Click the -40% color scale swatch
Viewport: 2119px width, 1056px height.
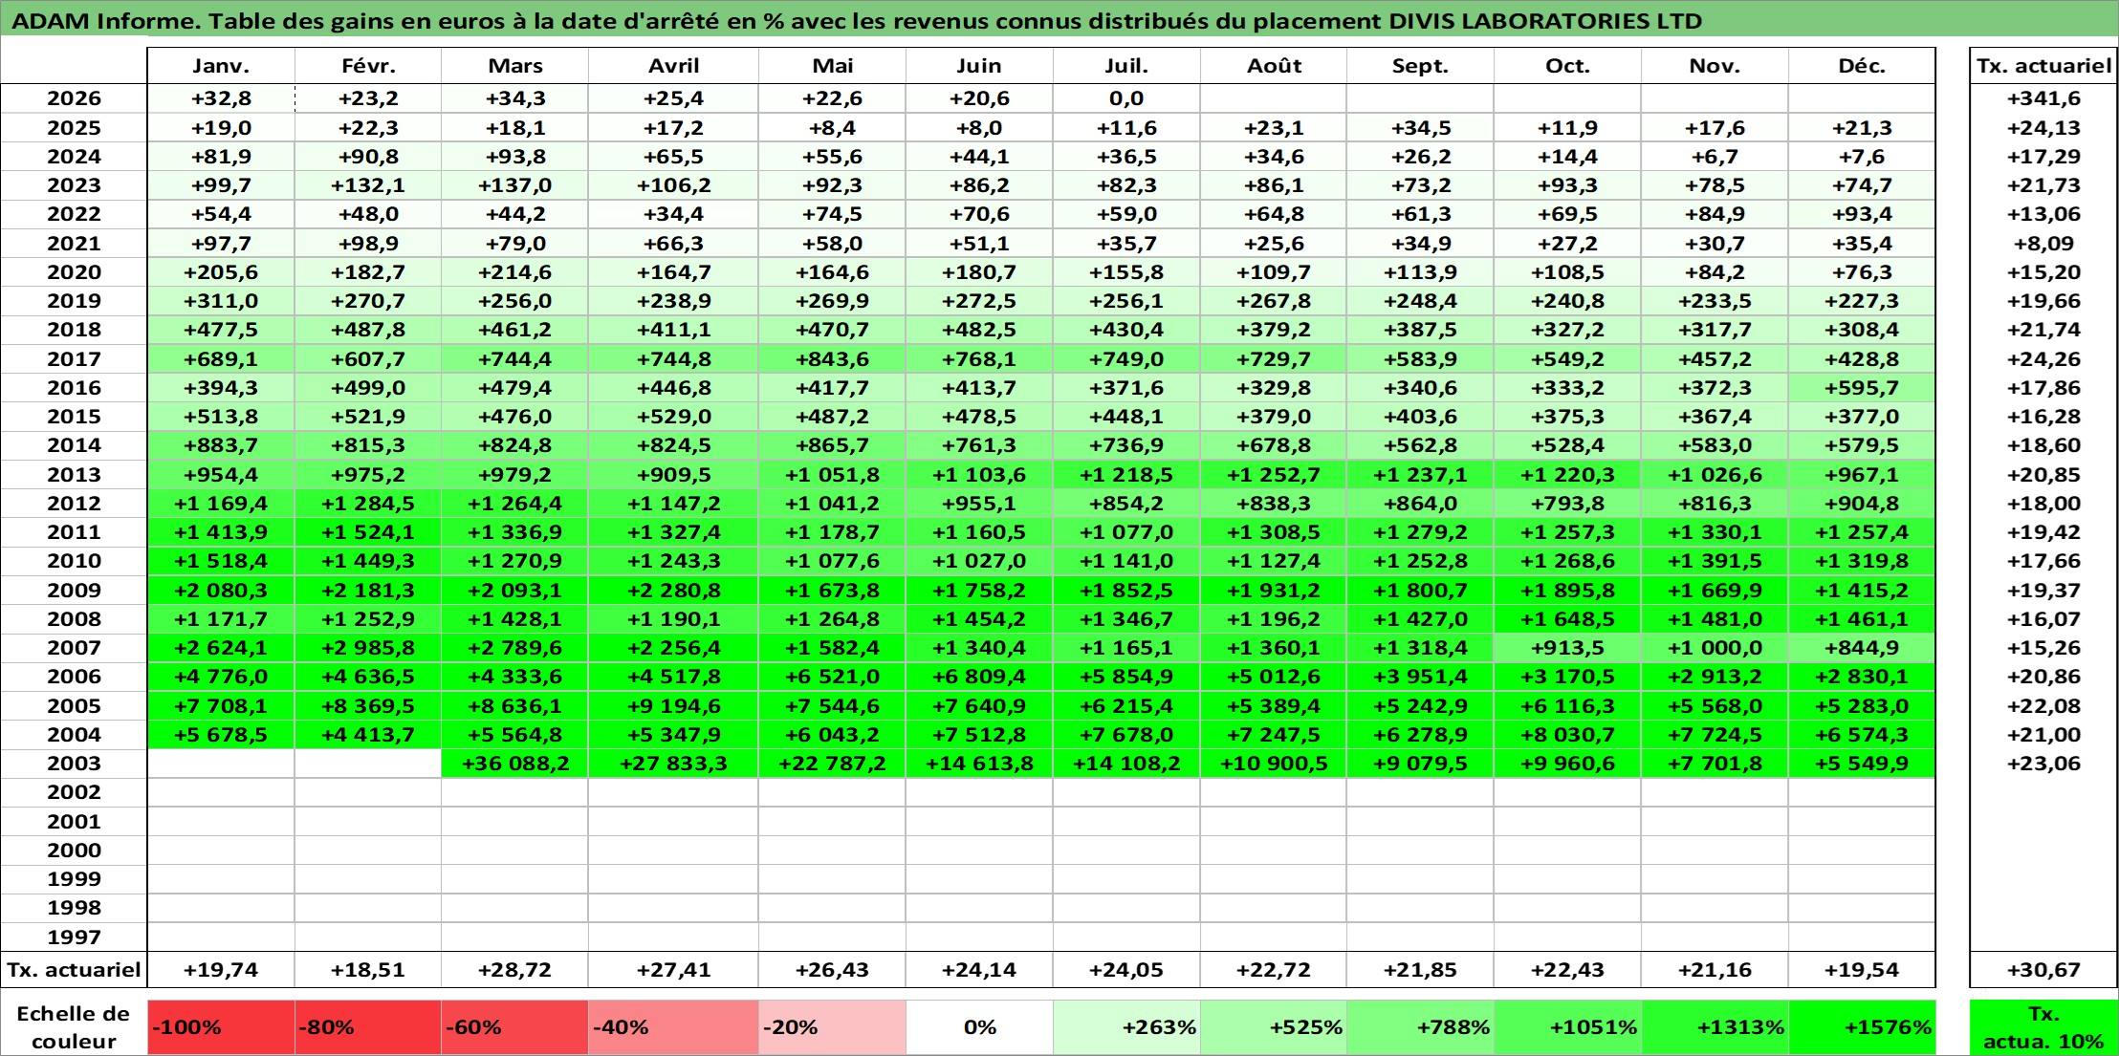point(673,1027)
